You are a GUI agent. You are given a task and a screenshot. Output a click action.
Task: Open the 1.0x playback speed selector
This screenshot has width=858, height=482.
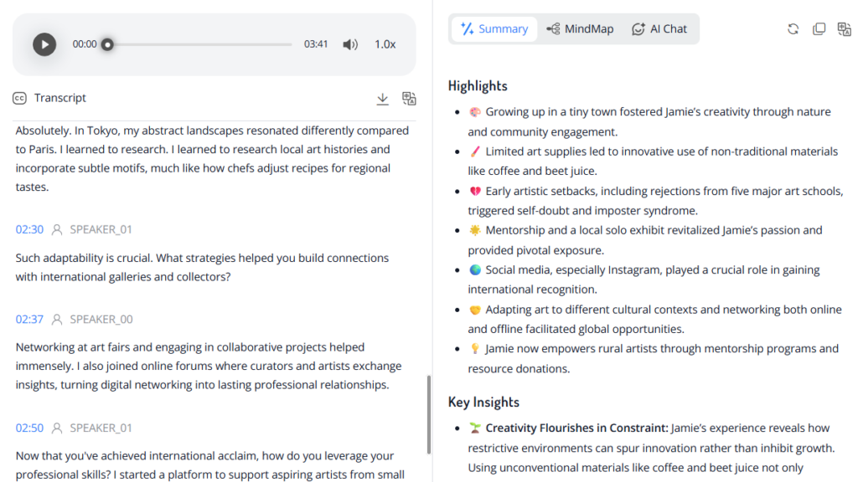(x=385, y=44)
